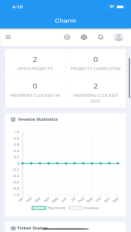Open the hamburger navigation menu

pyautogui.click(x=8, y=37)
